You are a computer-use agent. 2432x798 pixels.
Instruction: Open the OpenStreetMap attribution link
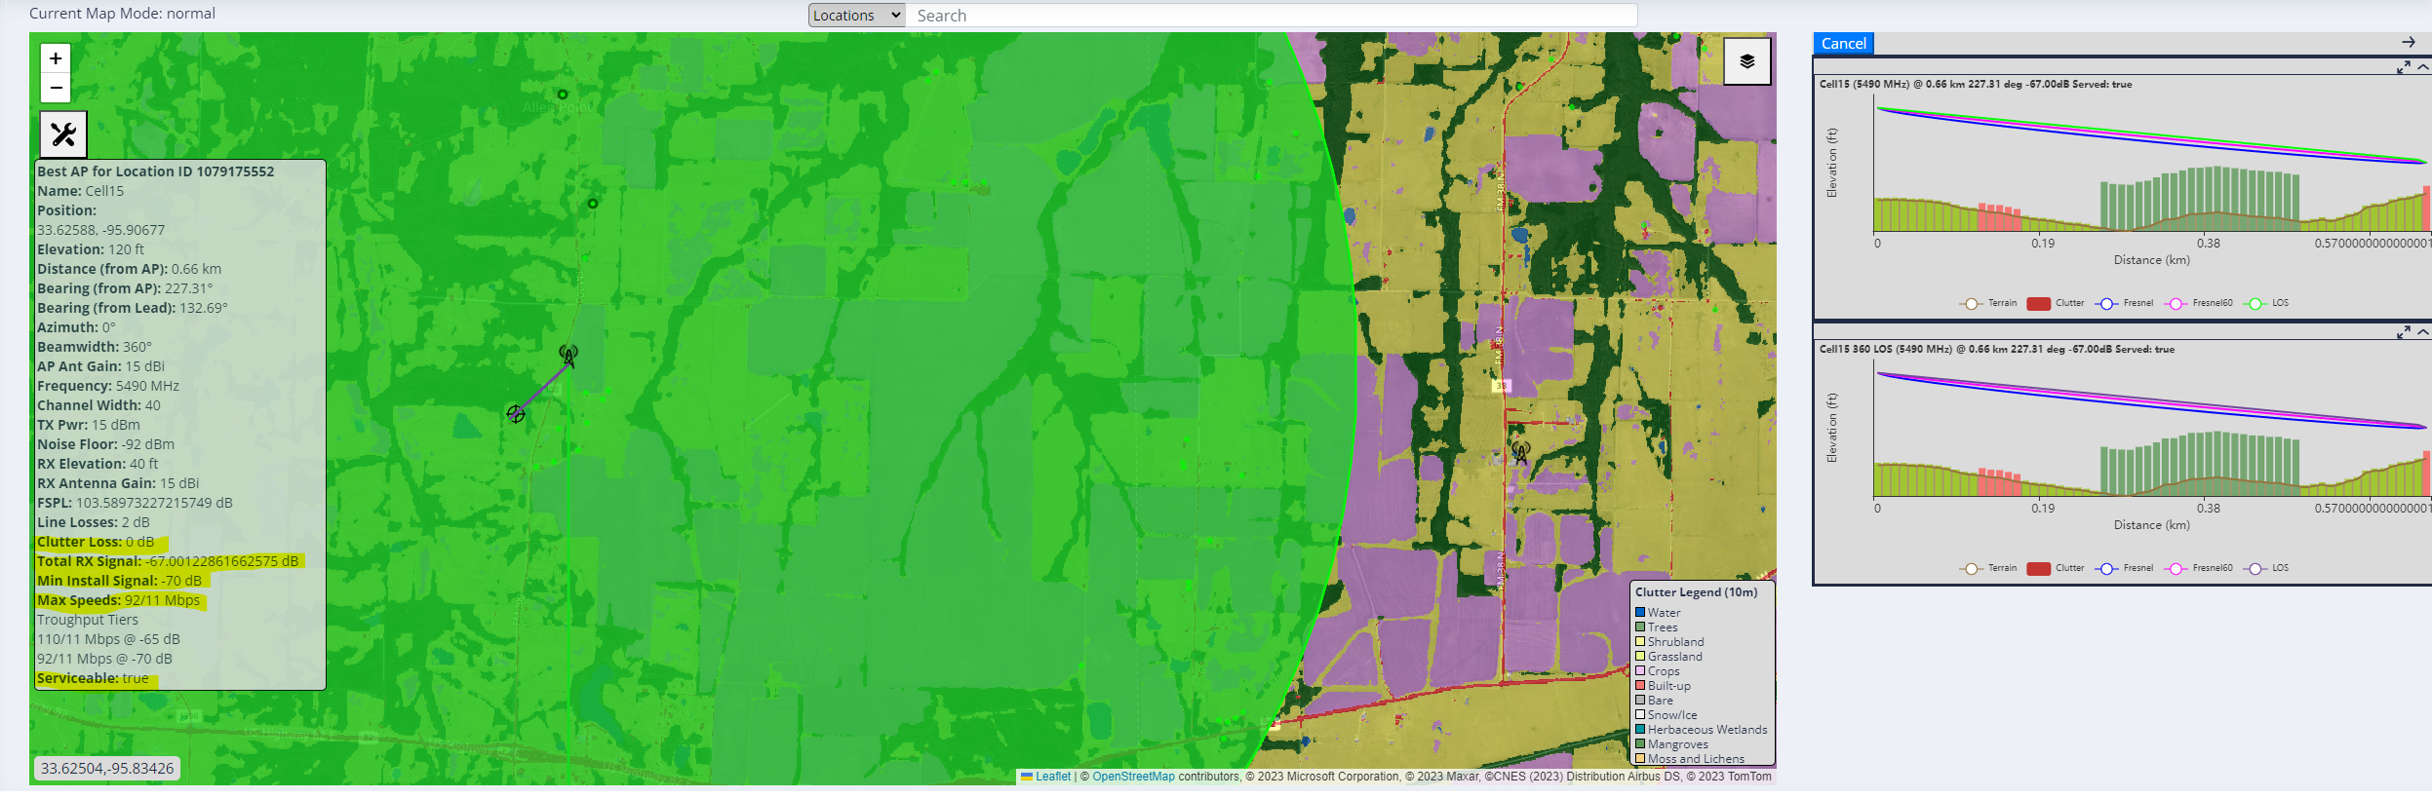pyautogui.click(x=1133, y=777)
